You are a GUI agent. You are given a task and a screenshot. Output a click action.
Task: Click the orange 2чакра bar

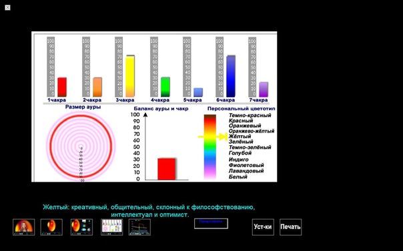click(x=97, y=87)
